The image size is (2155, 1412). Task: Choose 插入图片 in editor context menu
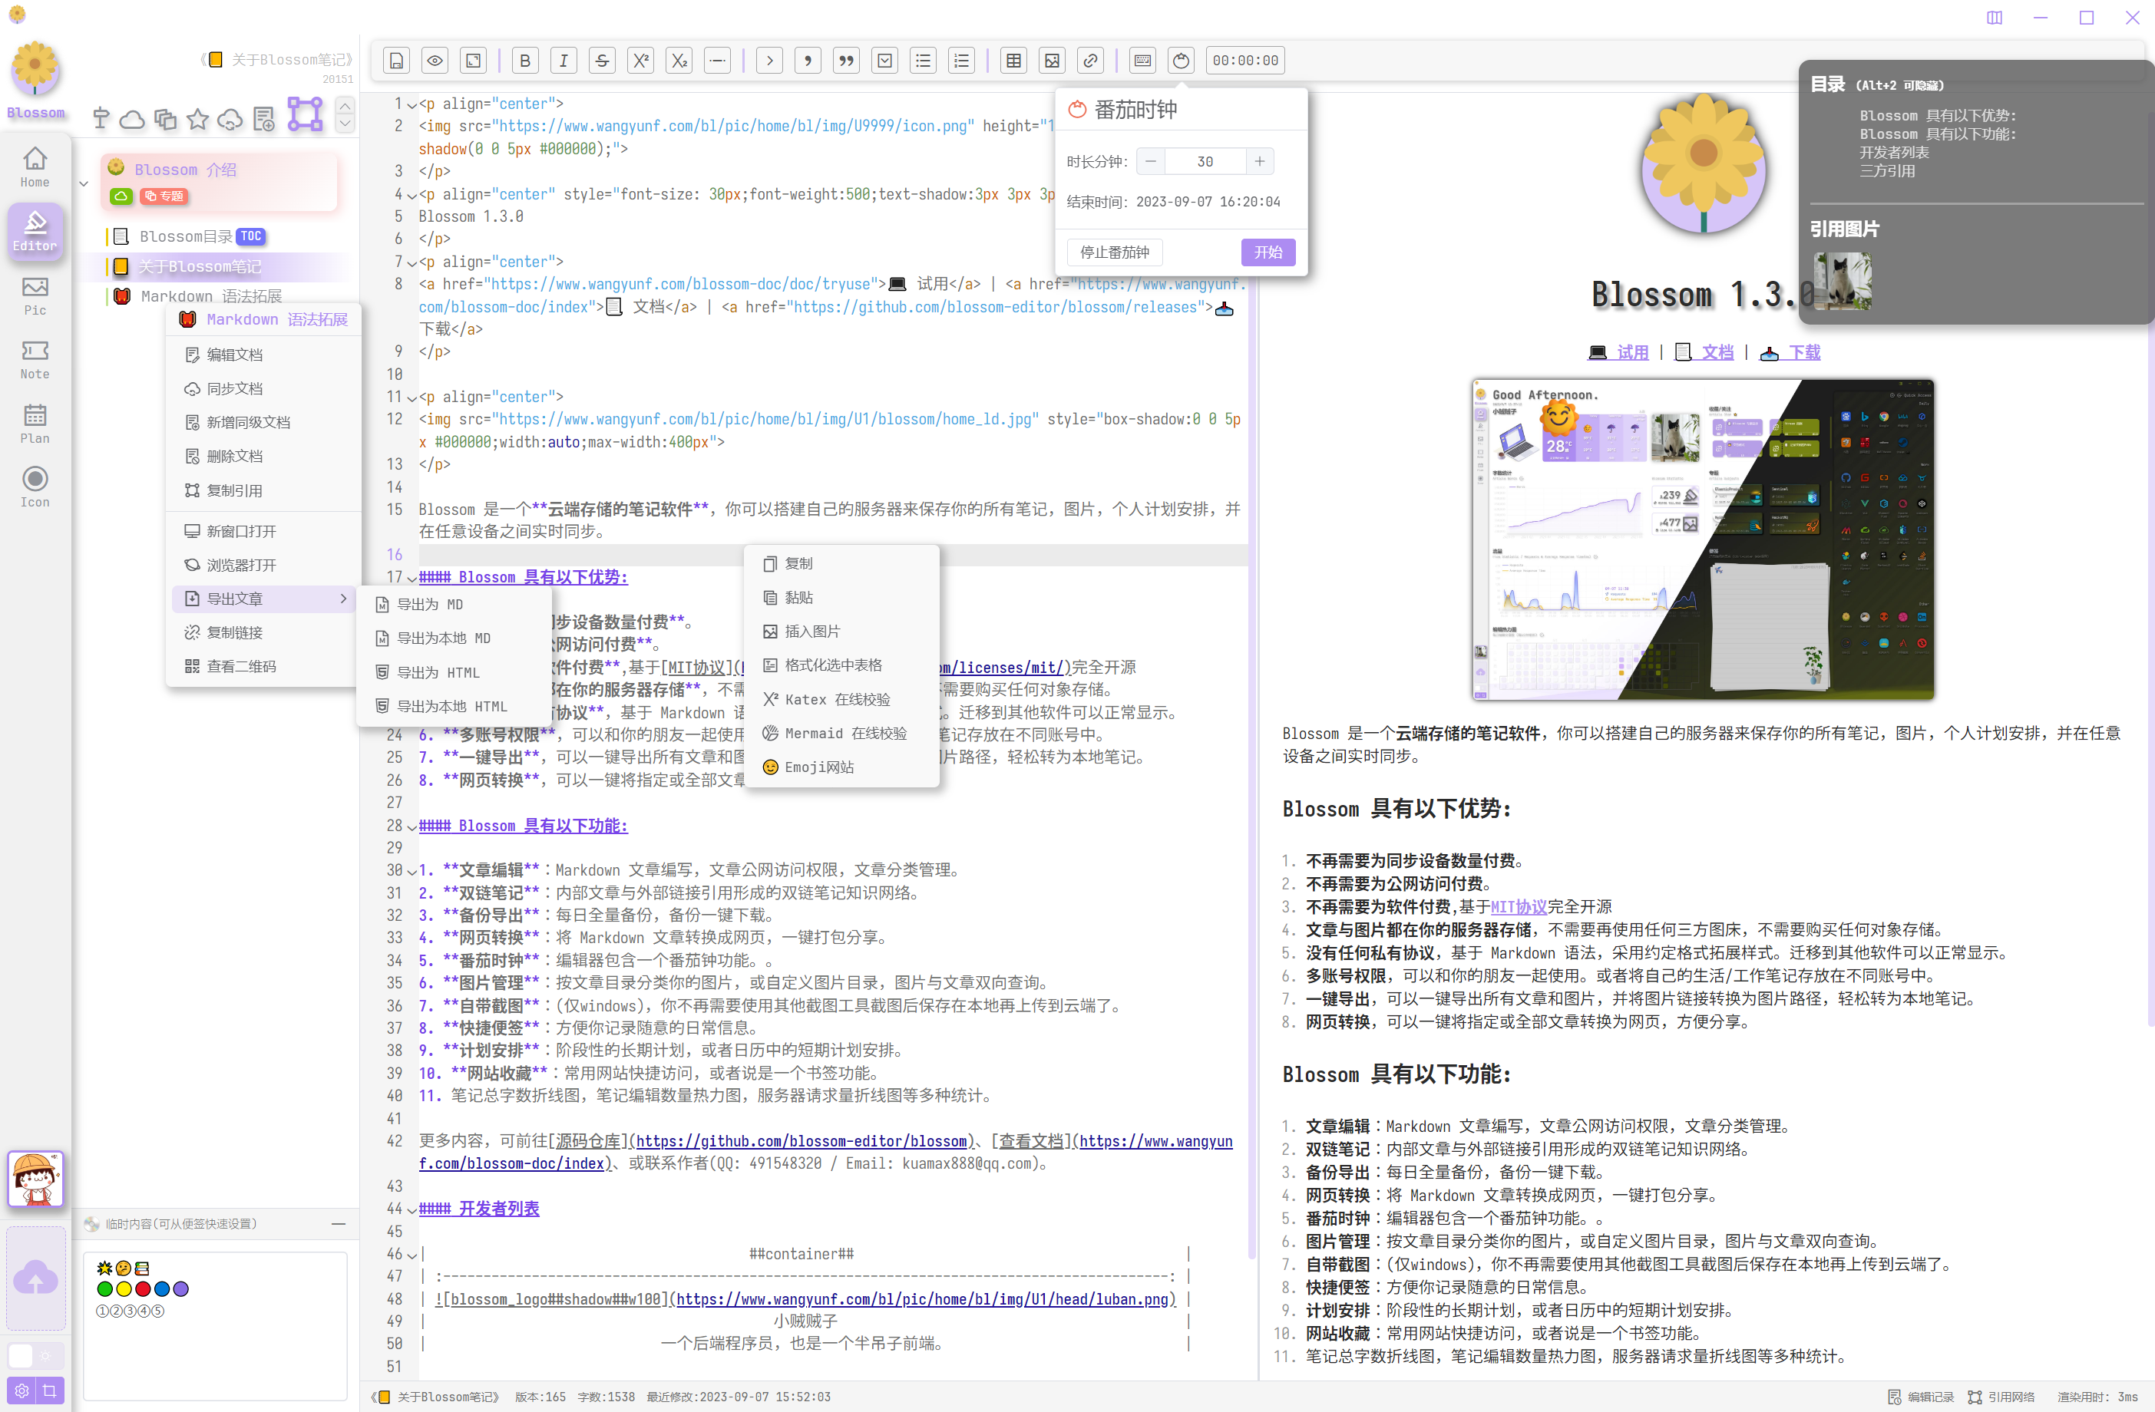811,631
